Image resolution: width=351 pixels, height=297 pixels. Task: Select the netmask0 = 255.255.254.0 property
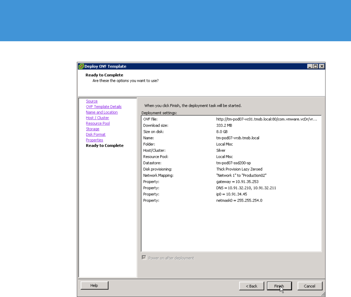pos(239,200)
